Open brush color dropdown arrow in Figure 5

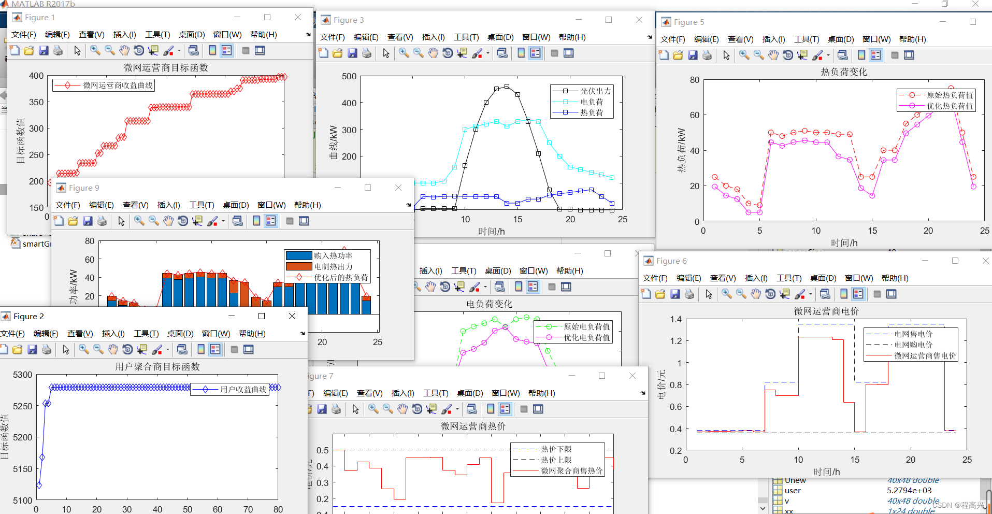[x=828, y=55]
